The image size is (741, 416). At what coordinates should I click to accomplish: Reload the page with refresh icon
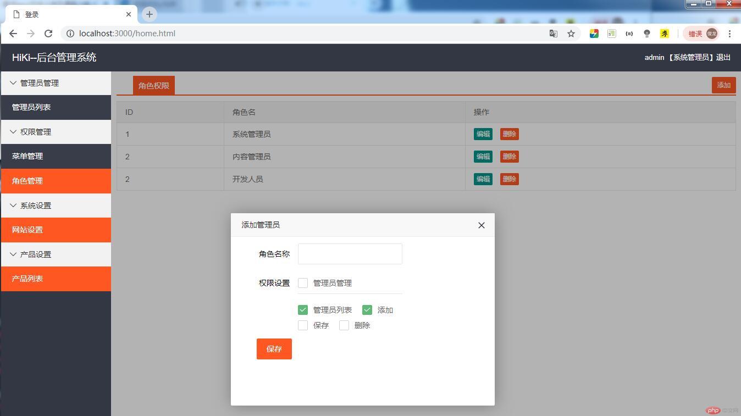(x=48, y=34)
